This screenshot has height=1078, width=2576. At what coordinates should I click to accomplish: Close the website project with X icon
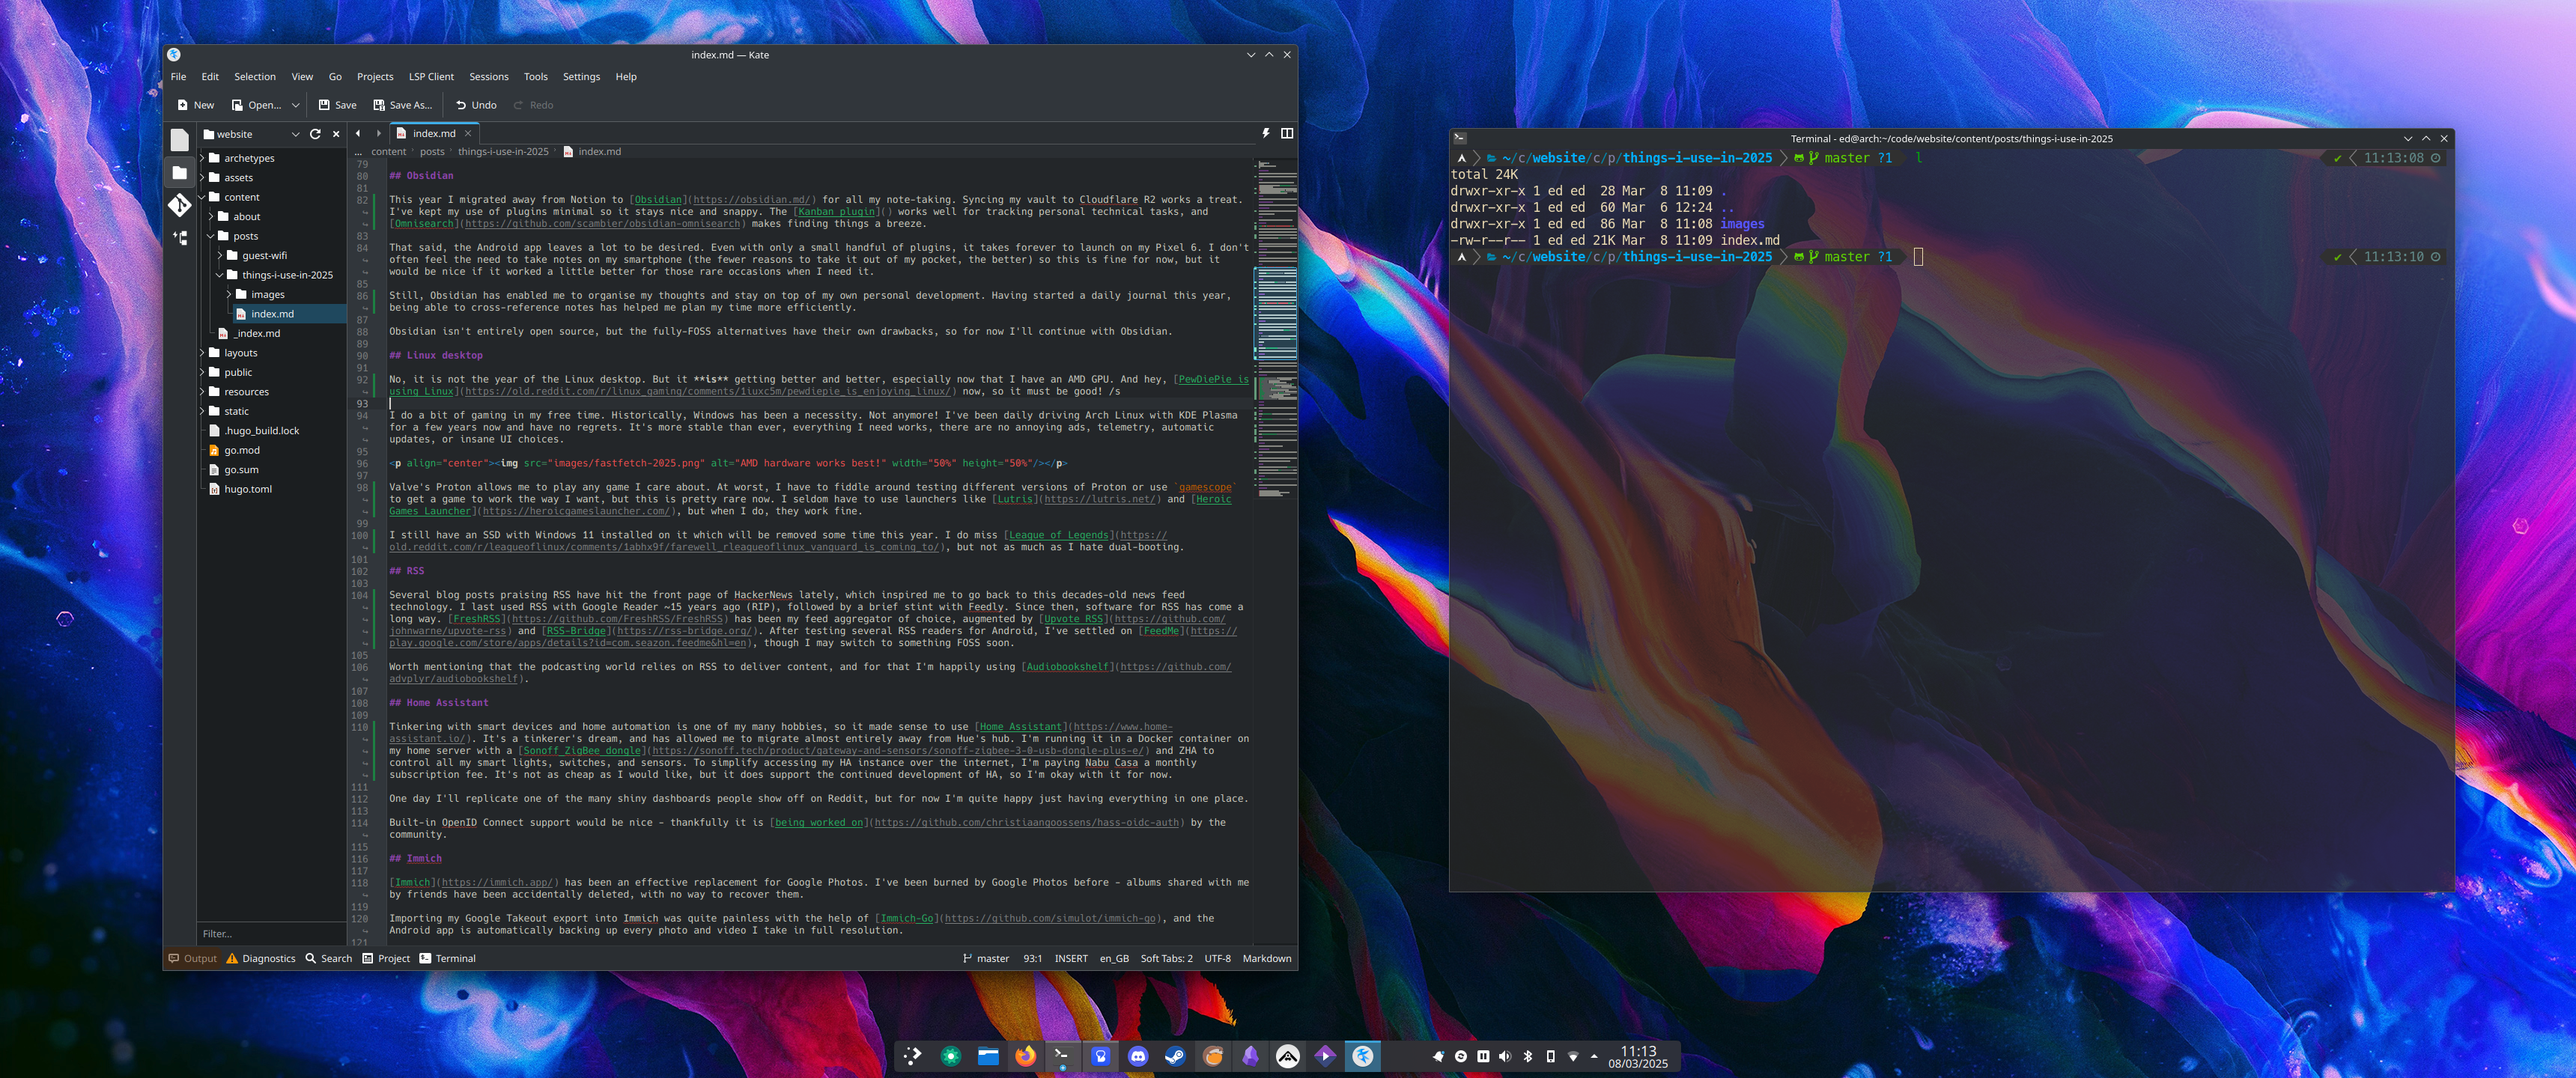pos(336,134)
